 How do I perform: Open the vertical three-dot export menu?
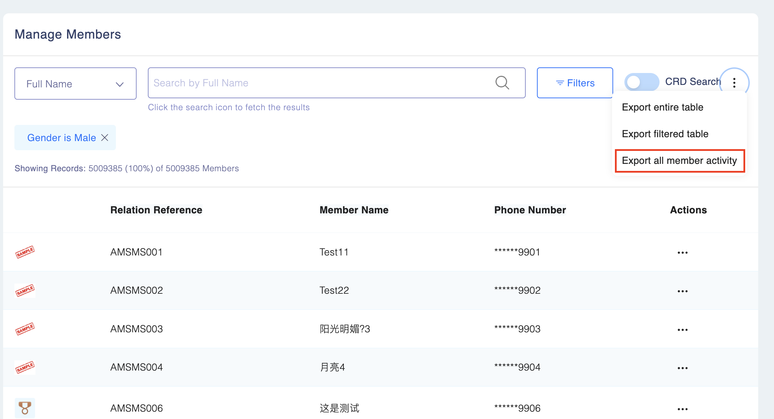click(x=734, y=83)
